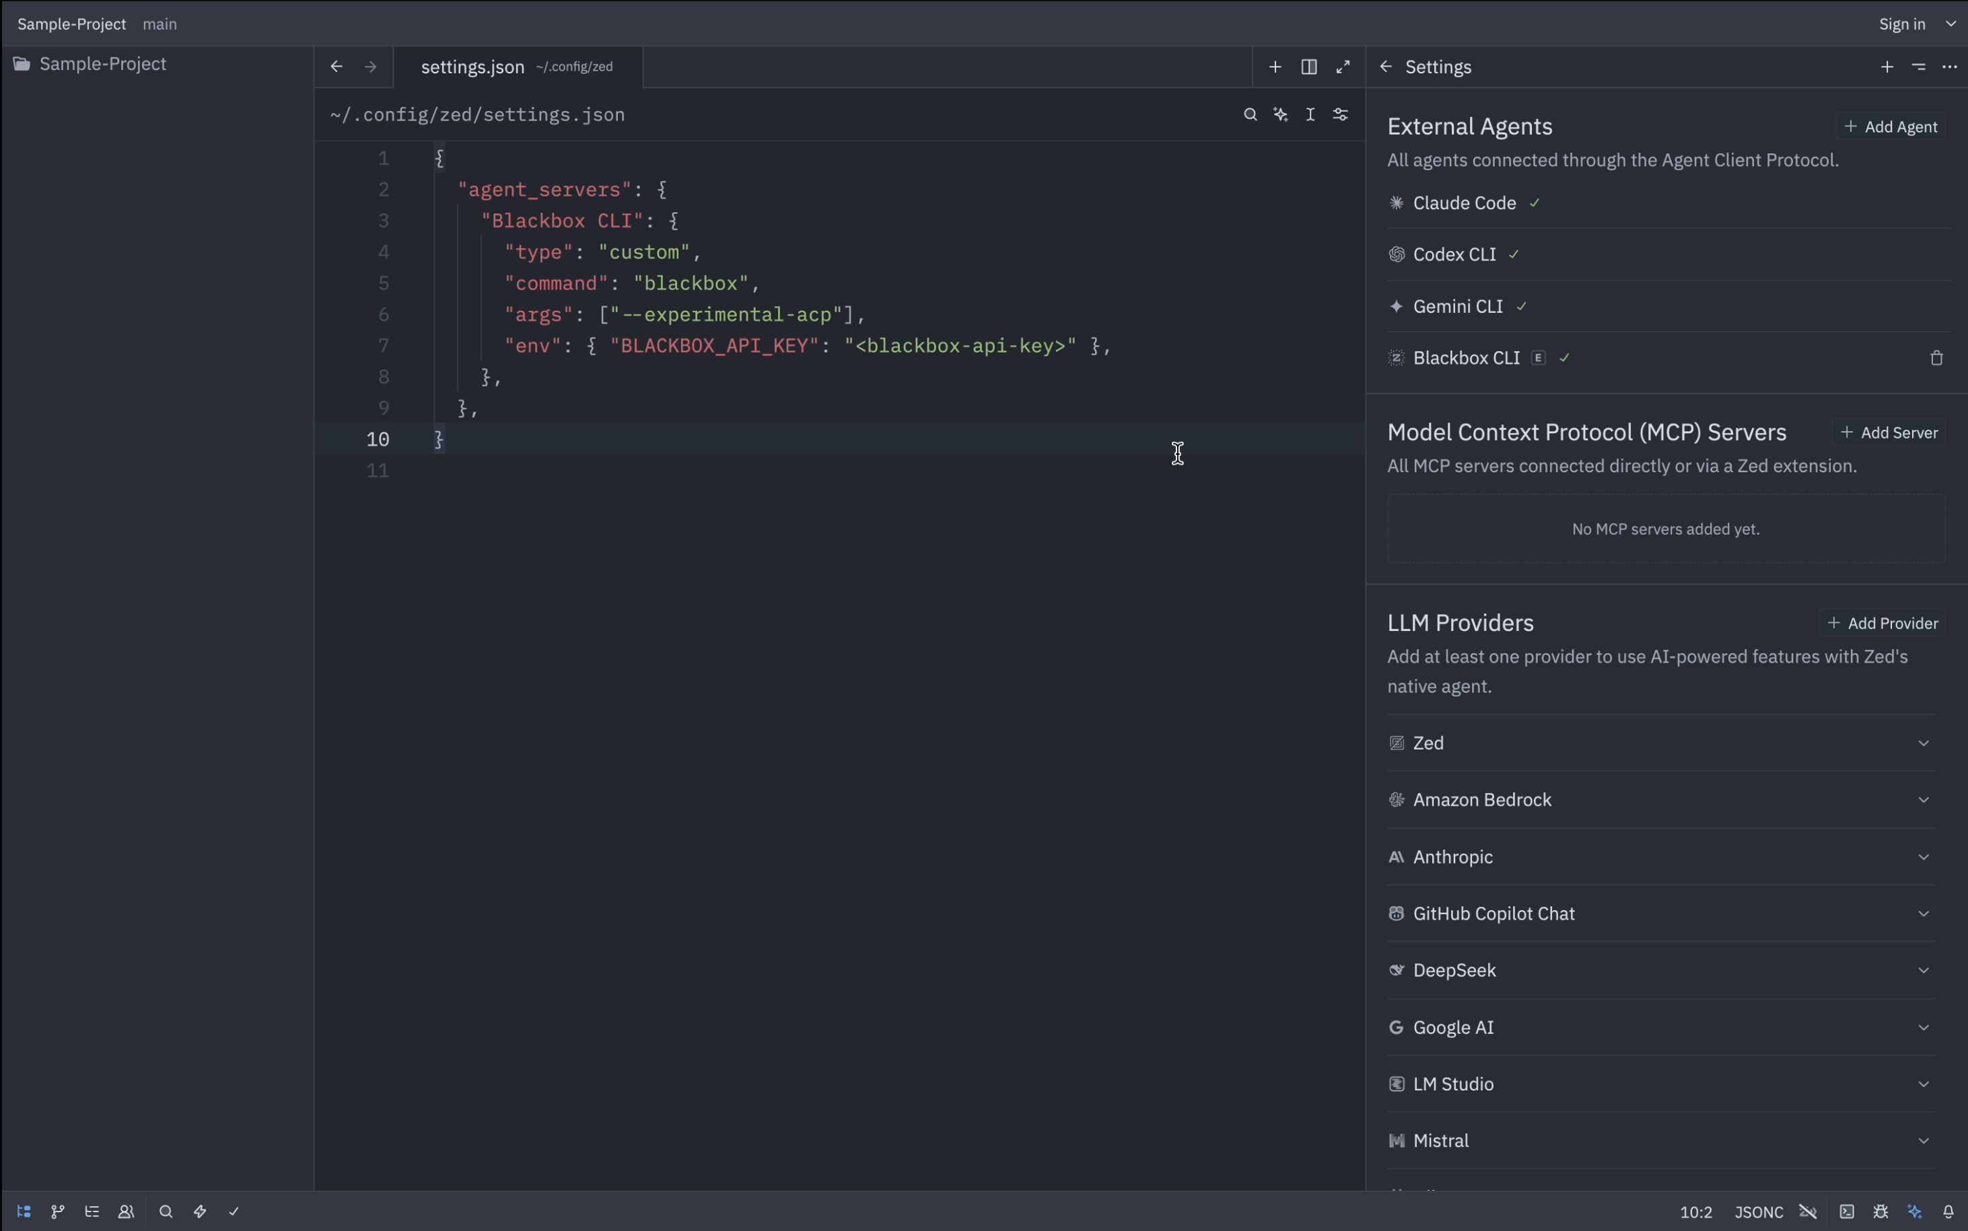Open the collaboration panel icon
This screenshot has height=1231, width=1968.
(x=127, y=1211)
